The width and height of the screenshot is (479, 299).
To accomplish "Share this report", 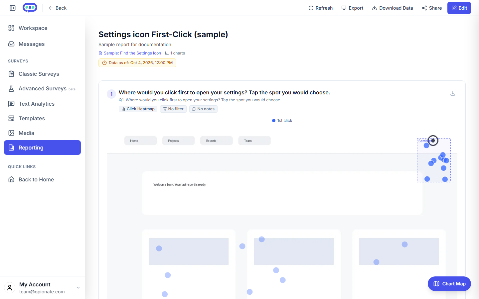I will pyautogui.click(x=432, y=8).
